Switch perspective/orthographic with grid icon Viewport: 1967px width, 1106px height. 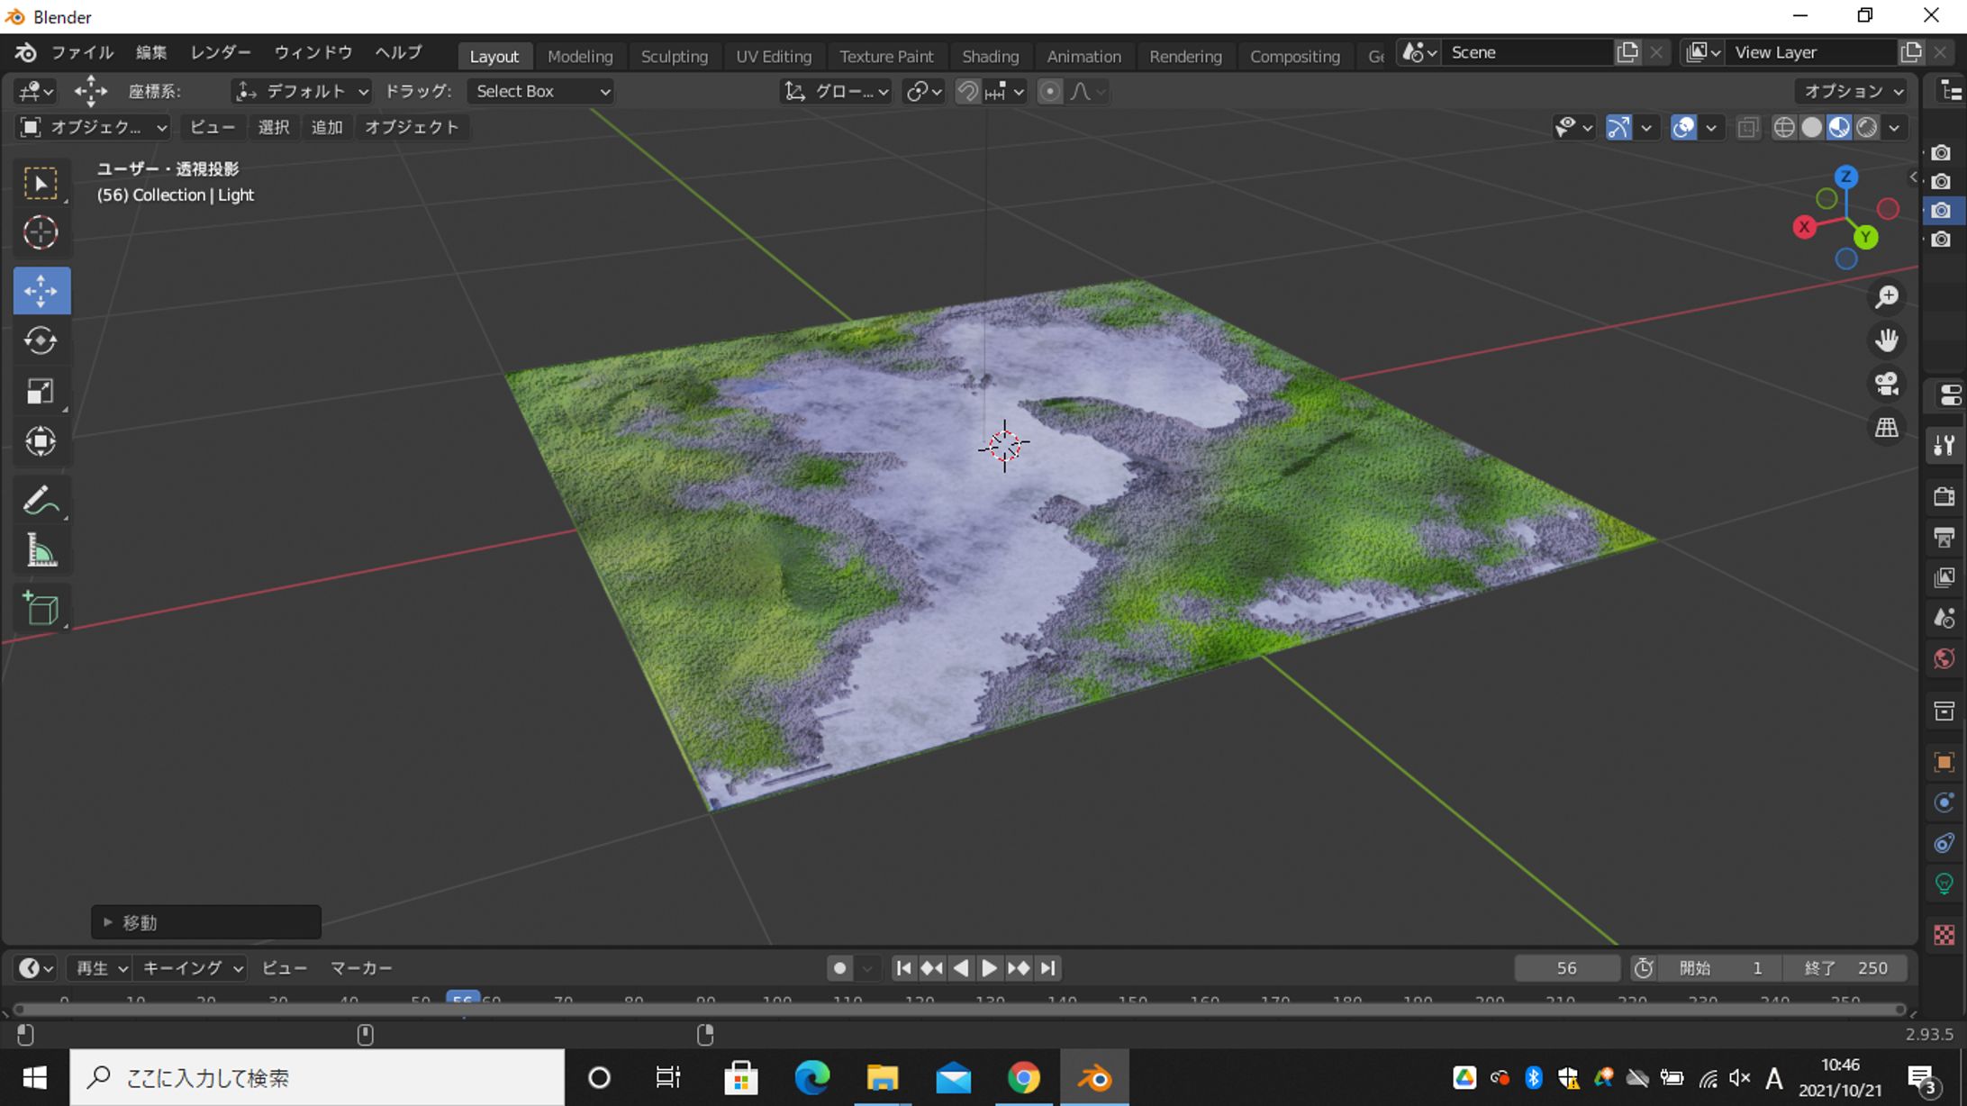pyautogui.click(x=1887, y=428)
